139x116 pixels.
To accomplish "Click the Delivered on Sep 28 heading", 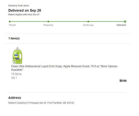I will click(25, 10).
